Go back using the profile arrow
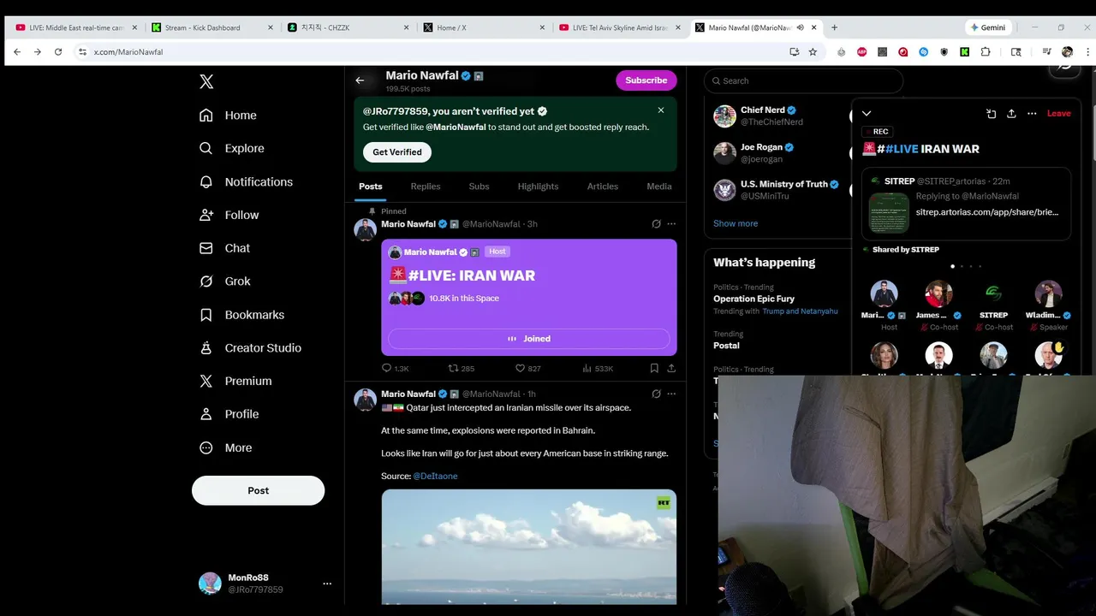 click(x=360, y=80)
